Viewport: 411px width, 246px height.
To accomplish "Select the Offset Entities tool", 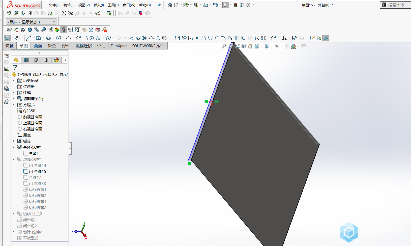I will [x=244, y=38].
